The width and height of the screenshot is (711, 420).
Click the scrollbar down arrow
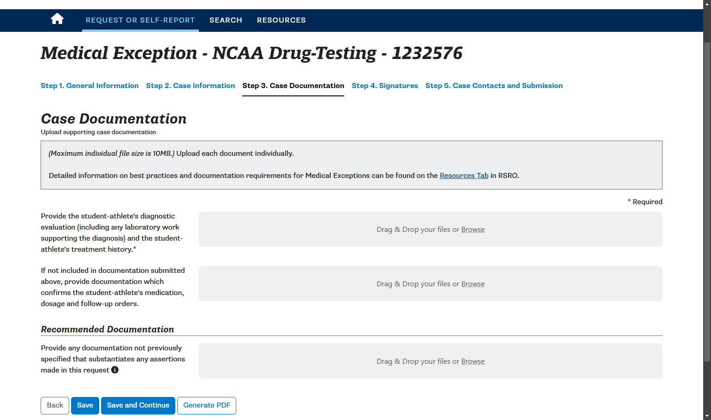707,416
